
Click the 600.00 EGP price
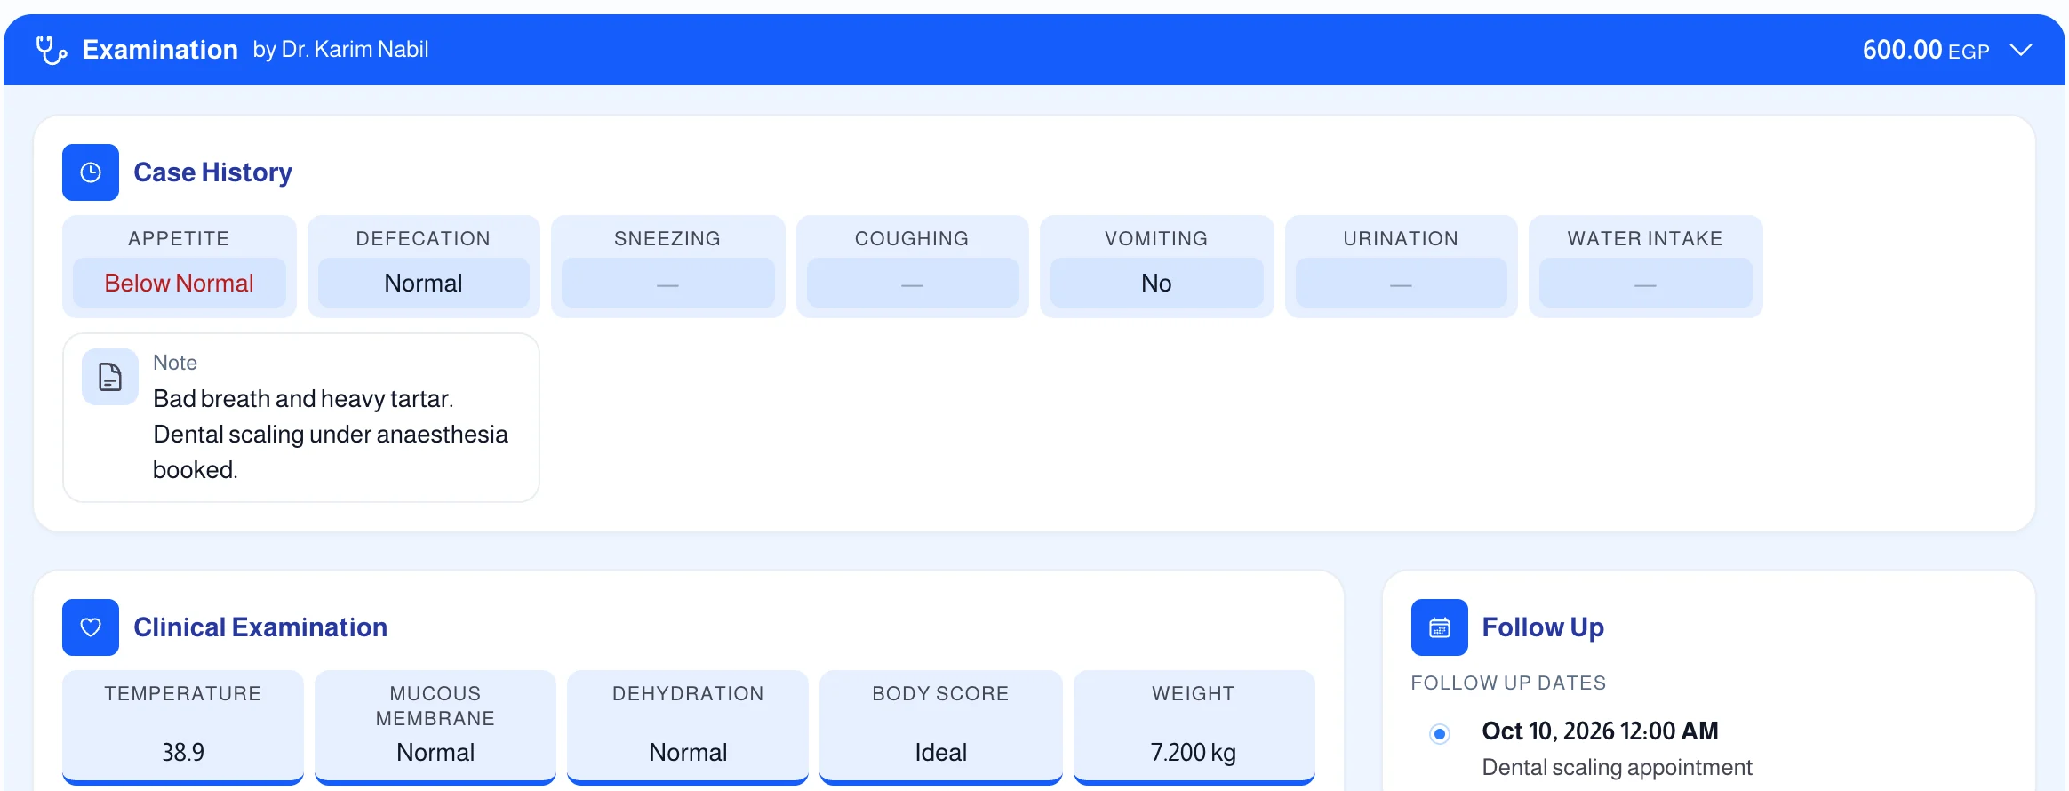(1926, 50)
